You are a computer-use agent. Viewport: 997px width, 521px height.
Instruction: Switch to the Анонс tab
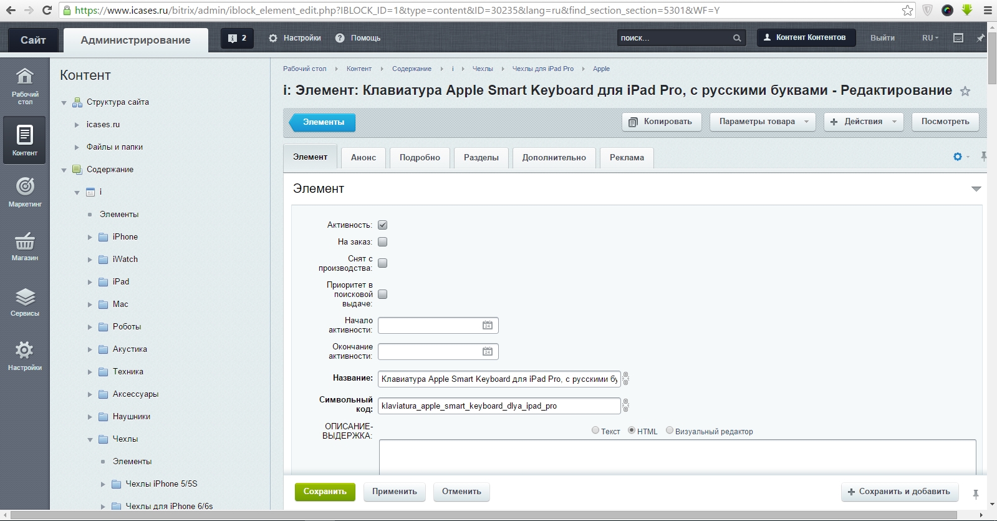point(364,158)
